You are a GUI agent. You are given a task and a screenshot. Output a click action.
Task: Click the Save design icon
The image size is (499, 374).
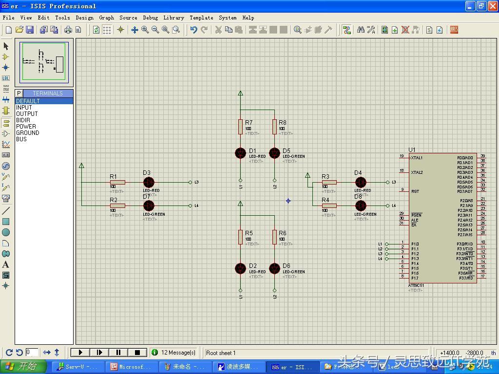tap(30, 30)
